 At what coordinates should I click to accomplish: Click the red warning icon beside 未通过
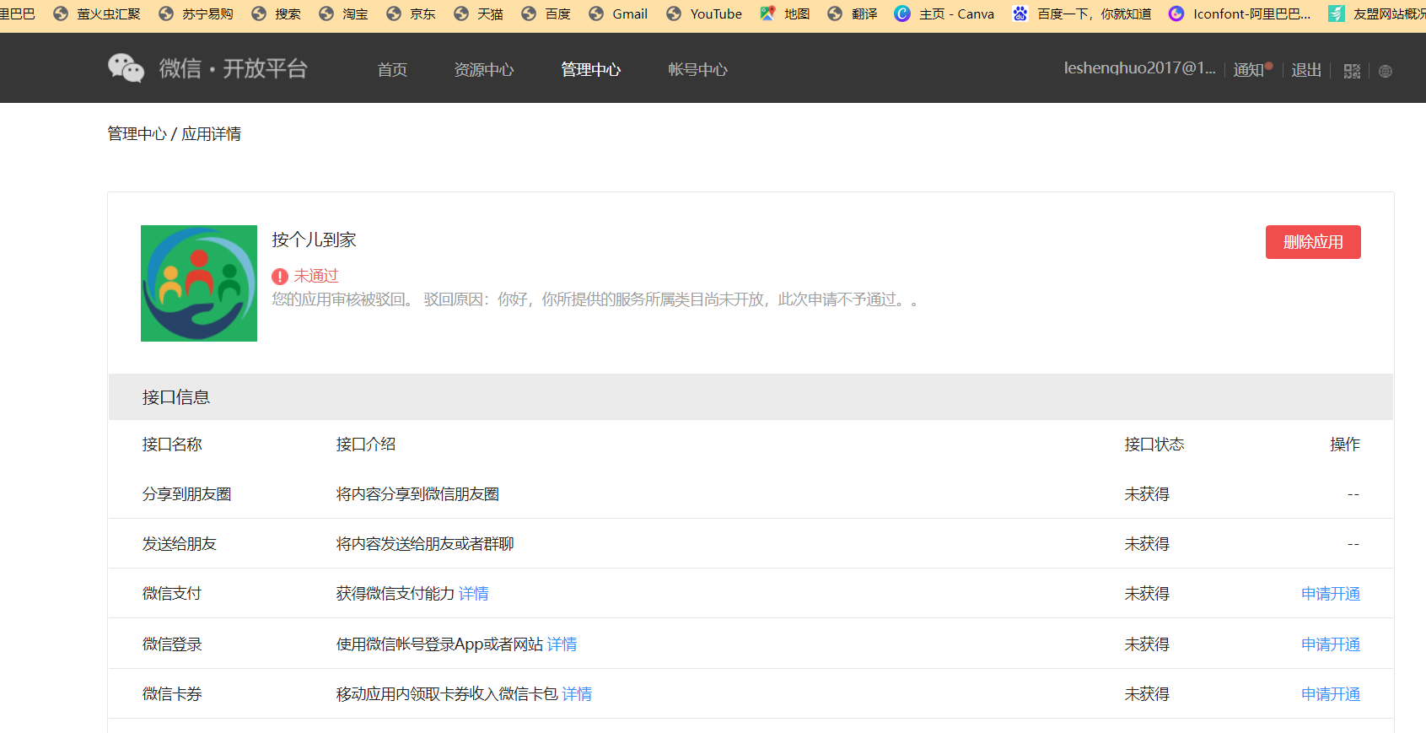point(280,277)
